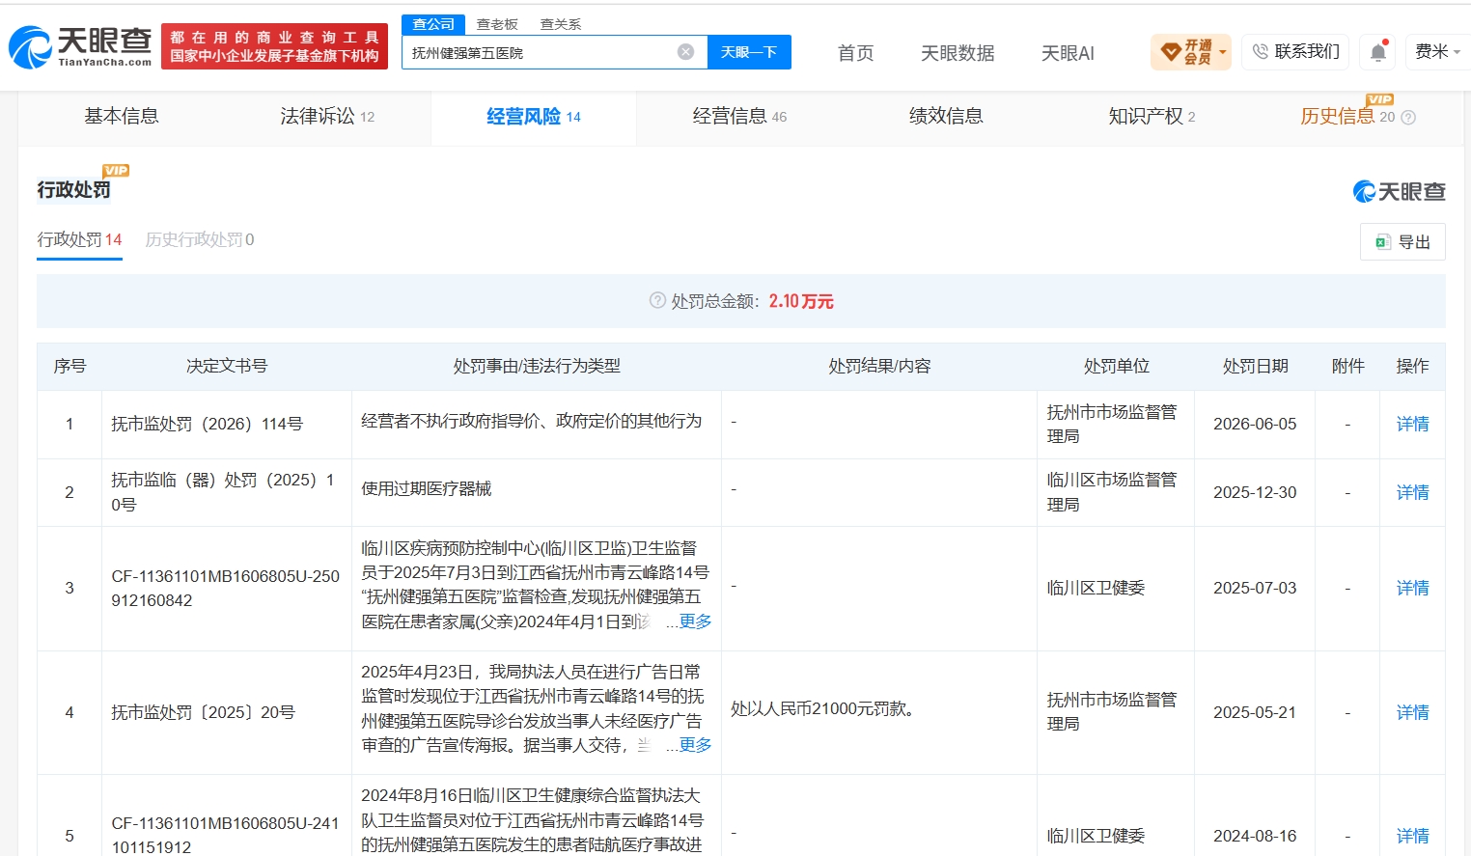
Task: Open the 法律诉讼 tab
Action: 327,117
